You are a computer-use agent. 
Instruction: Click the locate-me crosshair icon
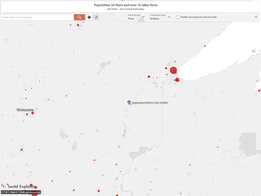point(89,17)
